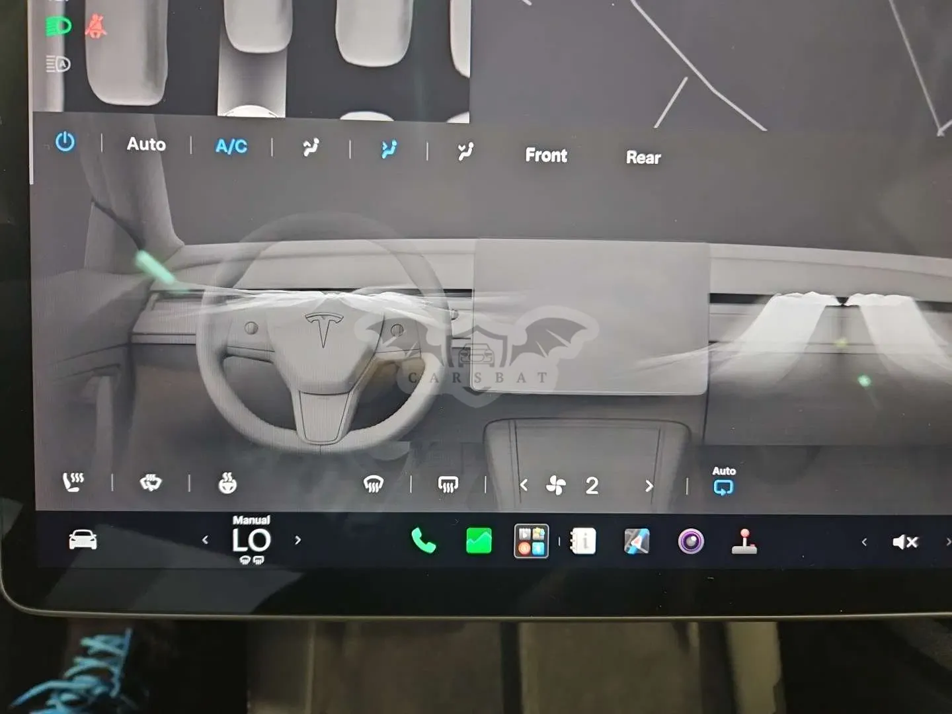Increase fan speed with right chevron
Viewport: 952px width, 714px height.
point(649,487)
